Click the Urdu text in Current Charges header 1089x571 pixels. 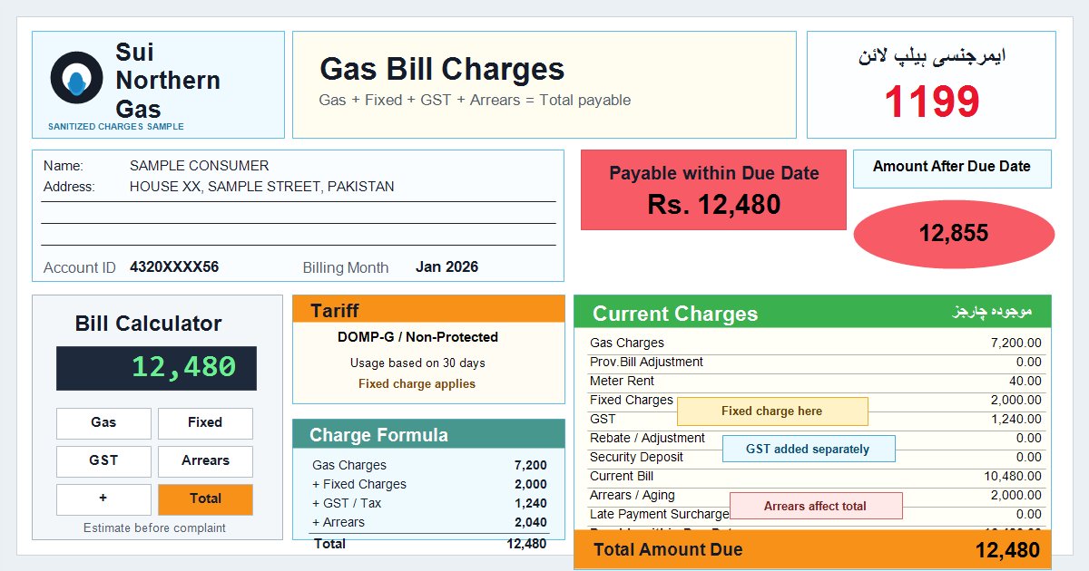(x=992, y=312)
